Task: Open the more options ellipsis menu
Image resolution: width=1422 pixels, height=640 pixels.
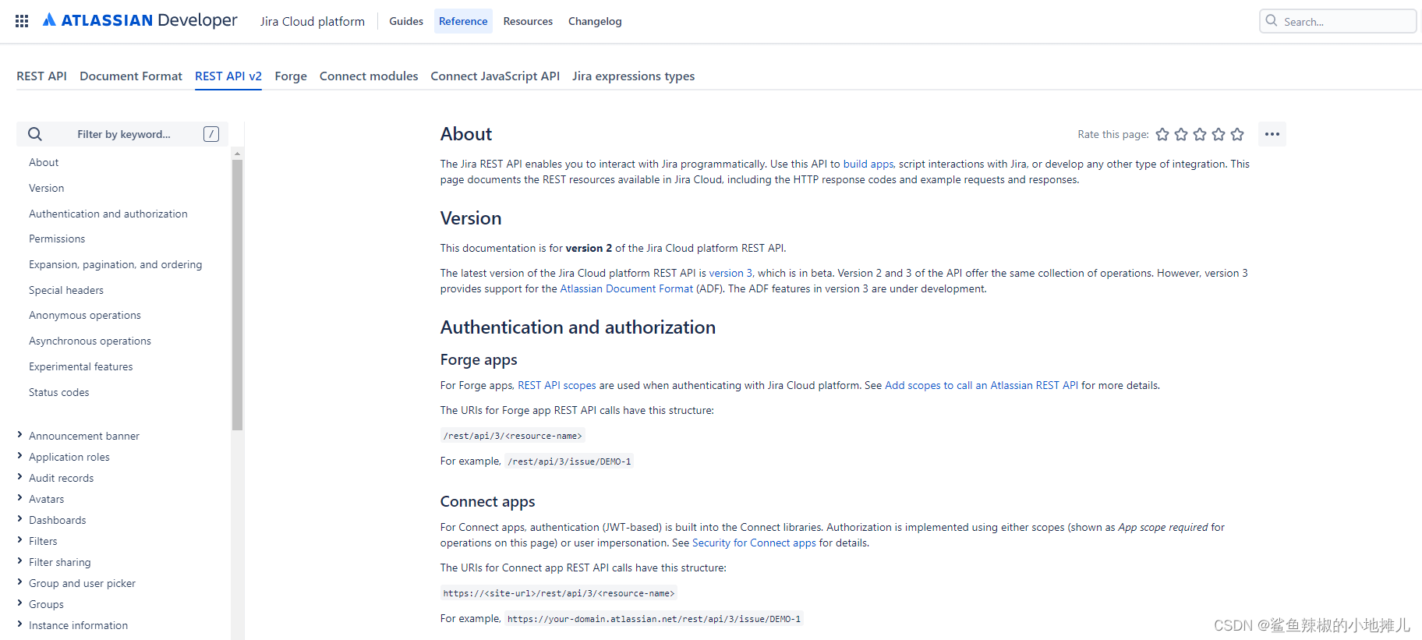Action: tap(1272, 134)
